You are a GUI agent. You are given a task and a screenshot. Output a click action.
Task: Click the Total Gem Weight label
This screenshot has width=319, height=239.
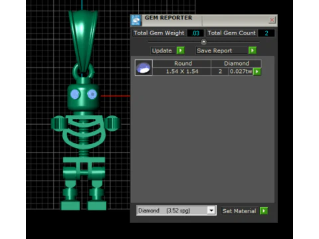[x=159, y=33]
